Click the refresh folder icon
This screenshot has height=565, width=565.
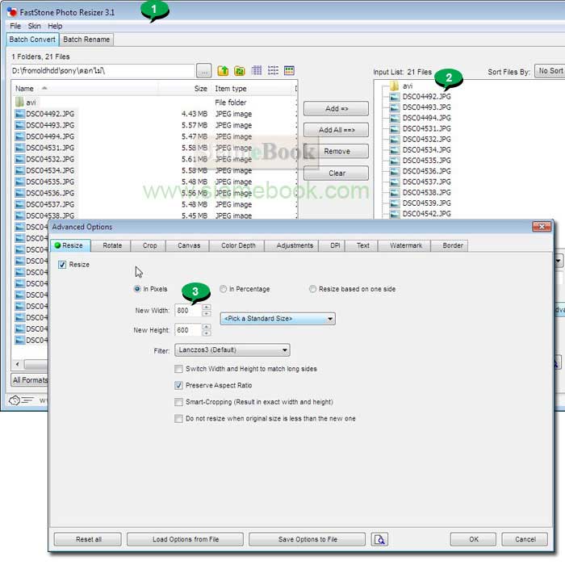click(x=240, y=71)
